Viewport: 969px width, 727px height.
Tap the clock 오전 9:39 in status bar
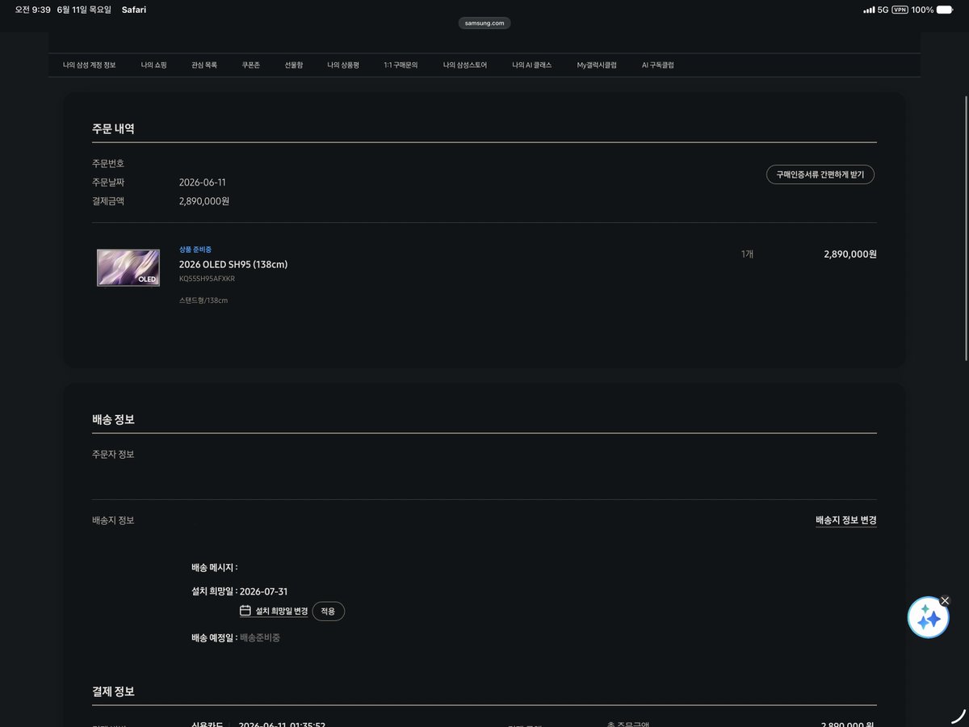(x=32, y=10)
